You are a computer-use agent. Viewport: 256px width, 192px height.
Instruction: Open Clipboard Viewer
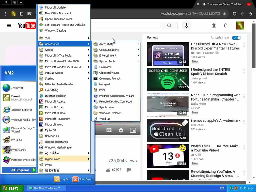coord(116,73)
